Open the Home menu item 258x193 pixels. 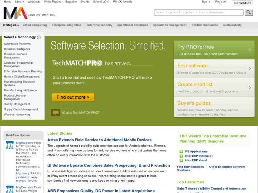point(7,2)
